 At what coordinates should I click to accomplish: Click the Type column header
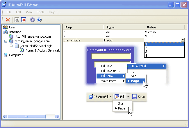pos(124,27)
